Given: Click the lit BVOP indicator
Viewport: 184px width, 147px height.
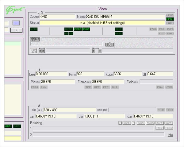Looking at the screenshot, I should (86, 29).
